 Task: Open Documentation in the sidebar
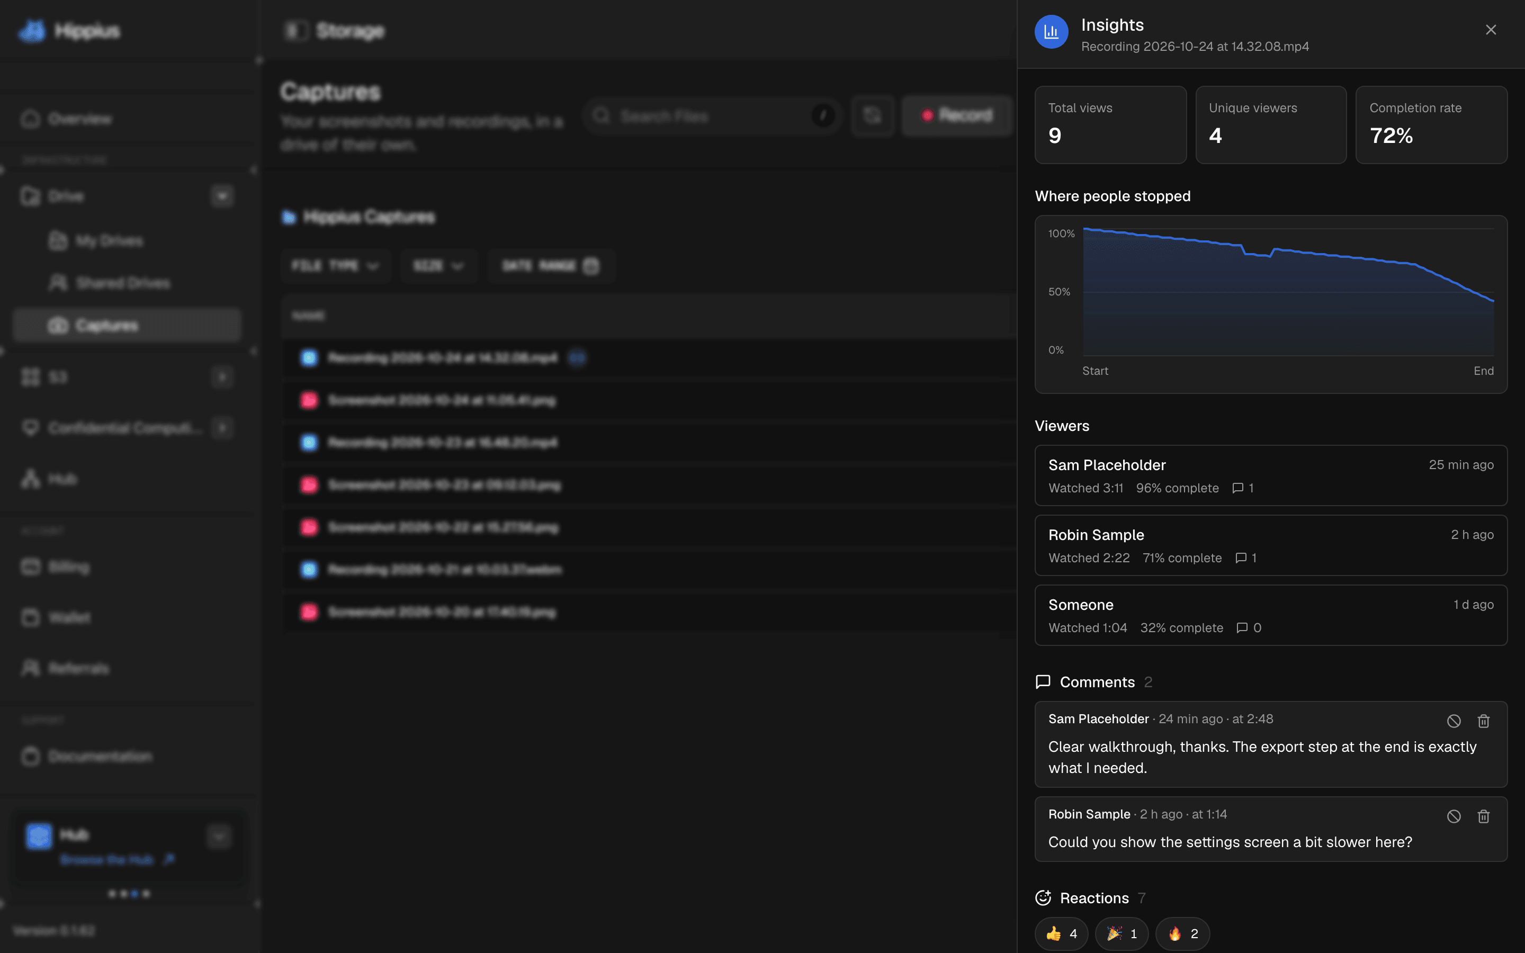[126, 757]
